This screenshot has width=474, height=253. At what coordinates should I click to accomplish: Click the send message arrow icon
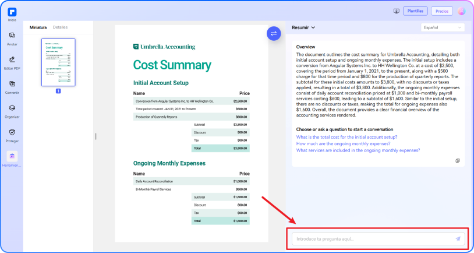(458, 238)
